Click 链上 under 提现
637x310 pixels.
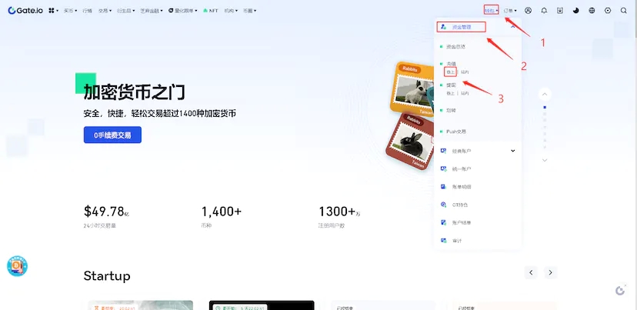(451, 93)
